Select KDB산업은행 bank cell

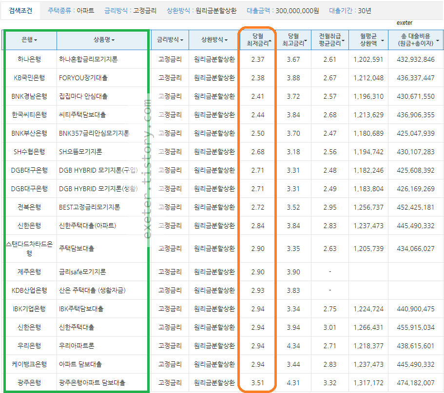tap(29, 290)
